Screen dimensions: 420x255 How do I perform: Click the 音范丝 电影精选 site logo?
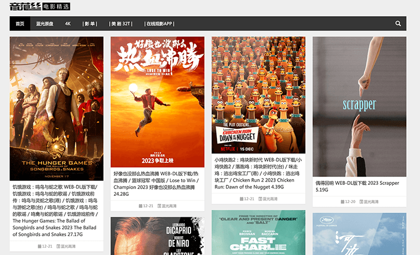40,6
